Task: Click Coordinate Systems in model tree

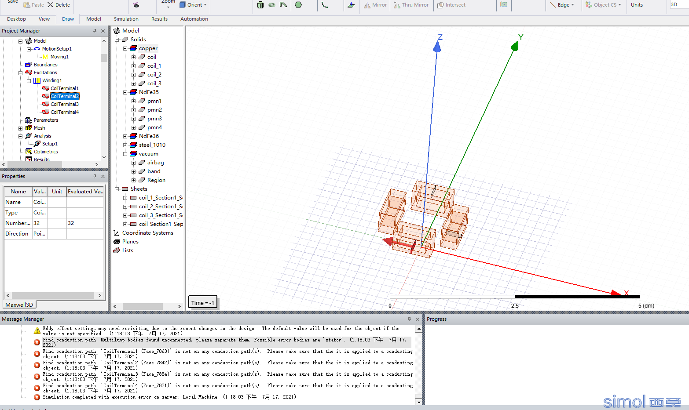Action: tap(147, 233)
